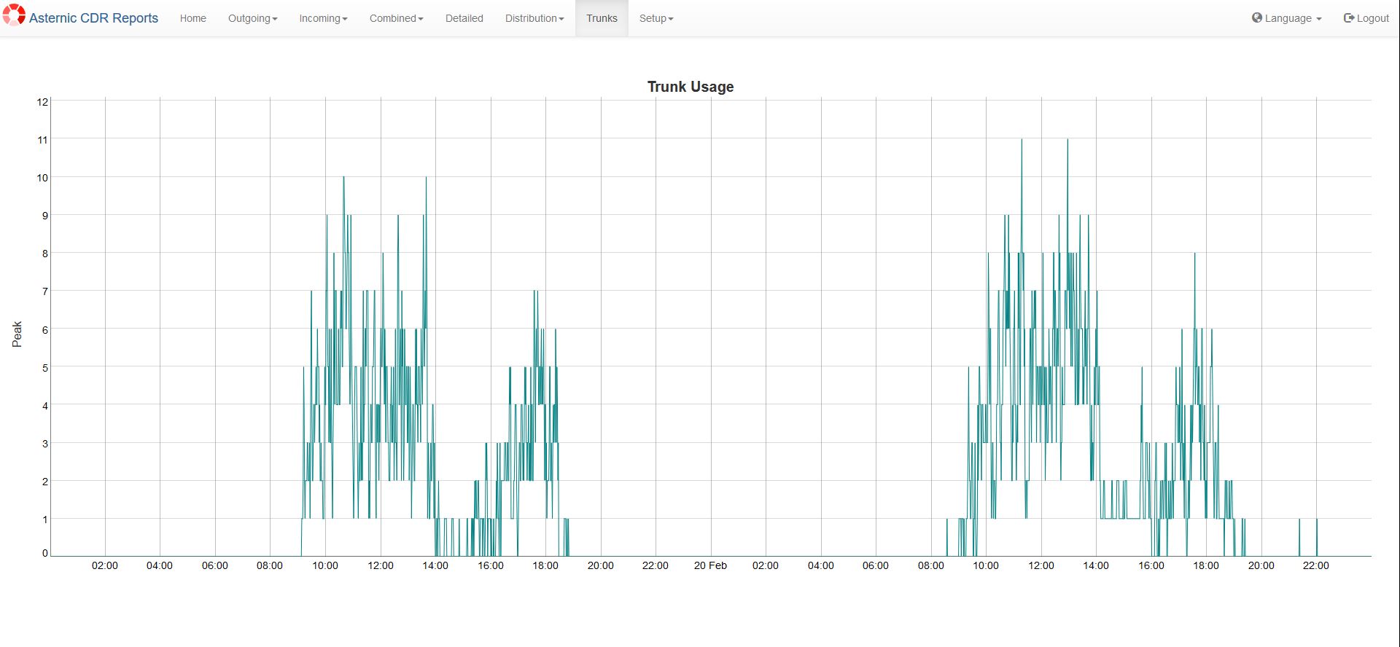Click the Asternic CDR Reports brand link
This screenshot has width=1400, height=647.
tap(93, 18)
